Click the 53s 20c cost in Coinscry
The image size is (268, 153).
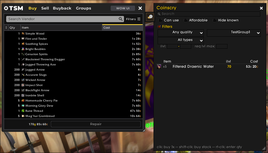[x=252, y=66]
